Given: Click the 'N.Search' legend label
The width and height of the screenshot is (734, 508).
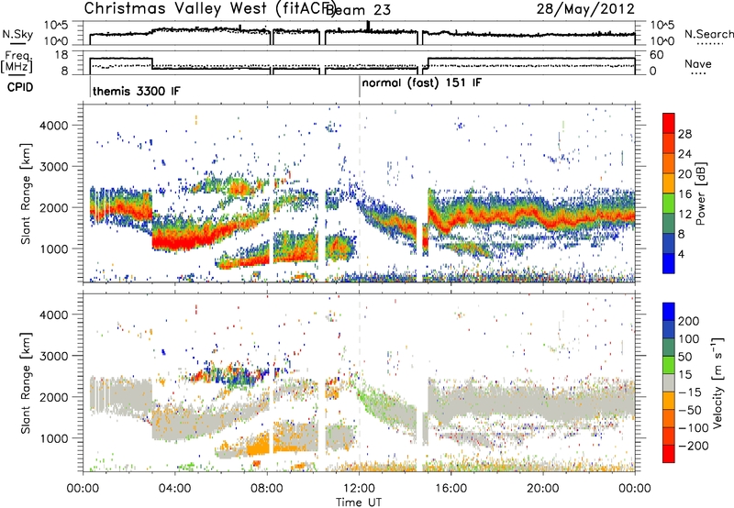Looking at the screenshot, I should click(708, 34).
